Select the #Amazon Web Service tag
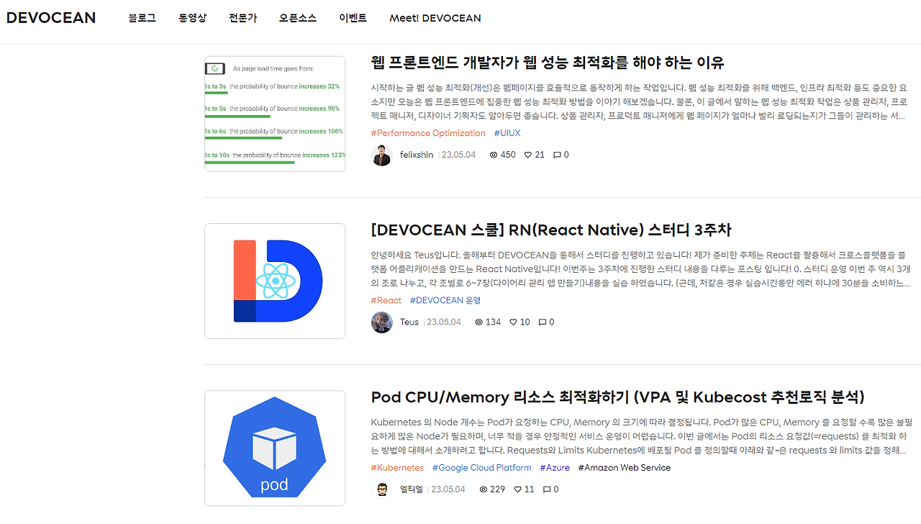 click(x=625, y=468)
